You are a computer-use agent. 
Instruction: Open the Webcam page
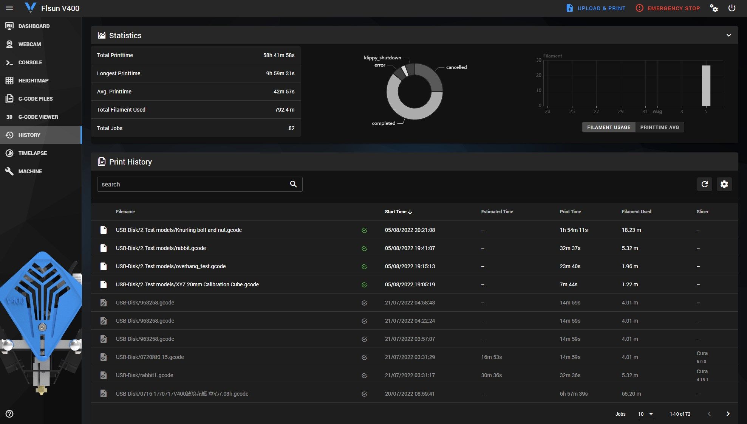tap(41, 44)
